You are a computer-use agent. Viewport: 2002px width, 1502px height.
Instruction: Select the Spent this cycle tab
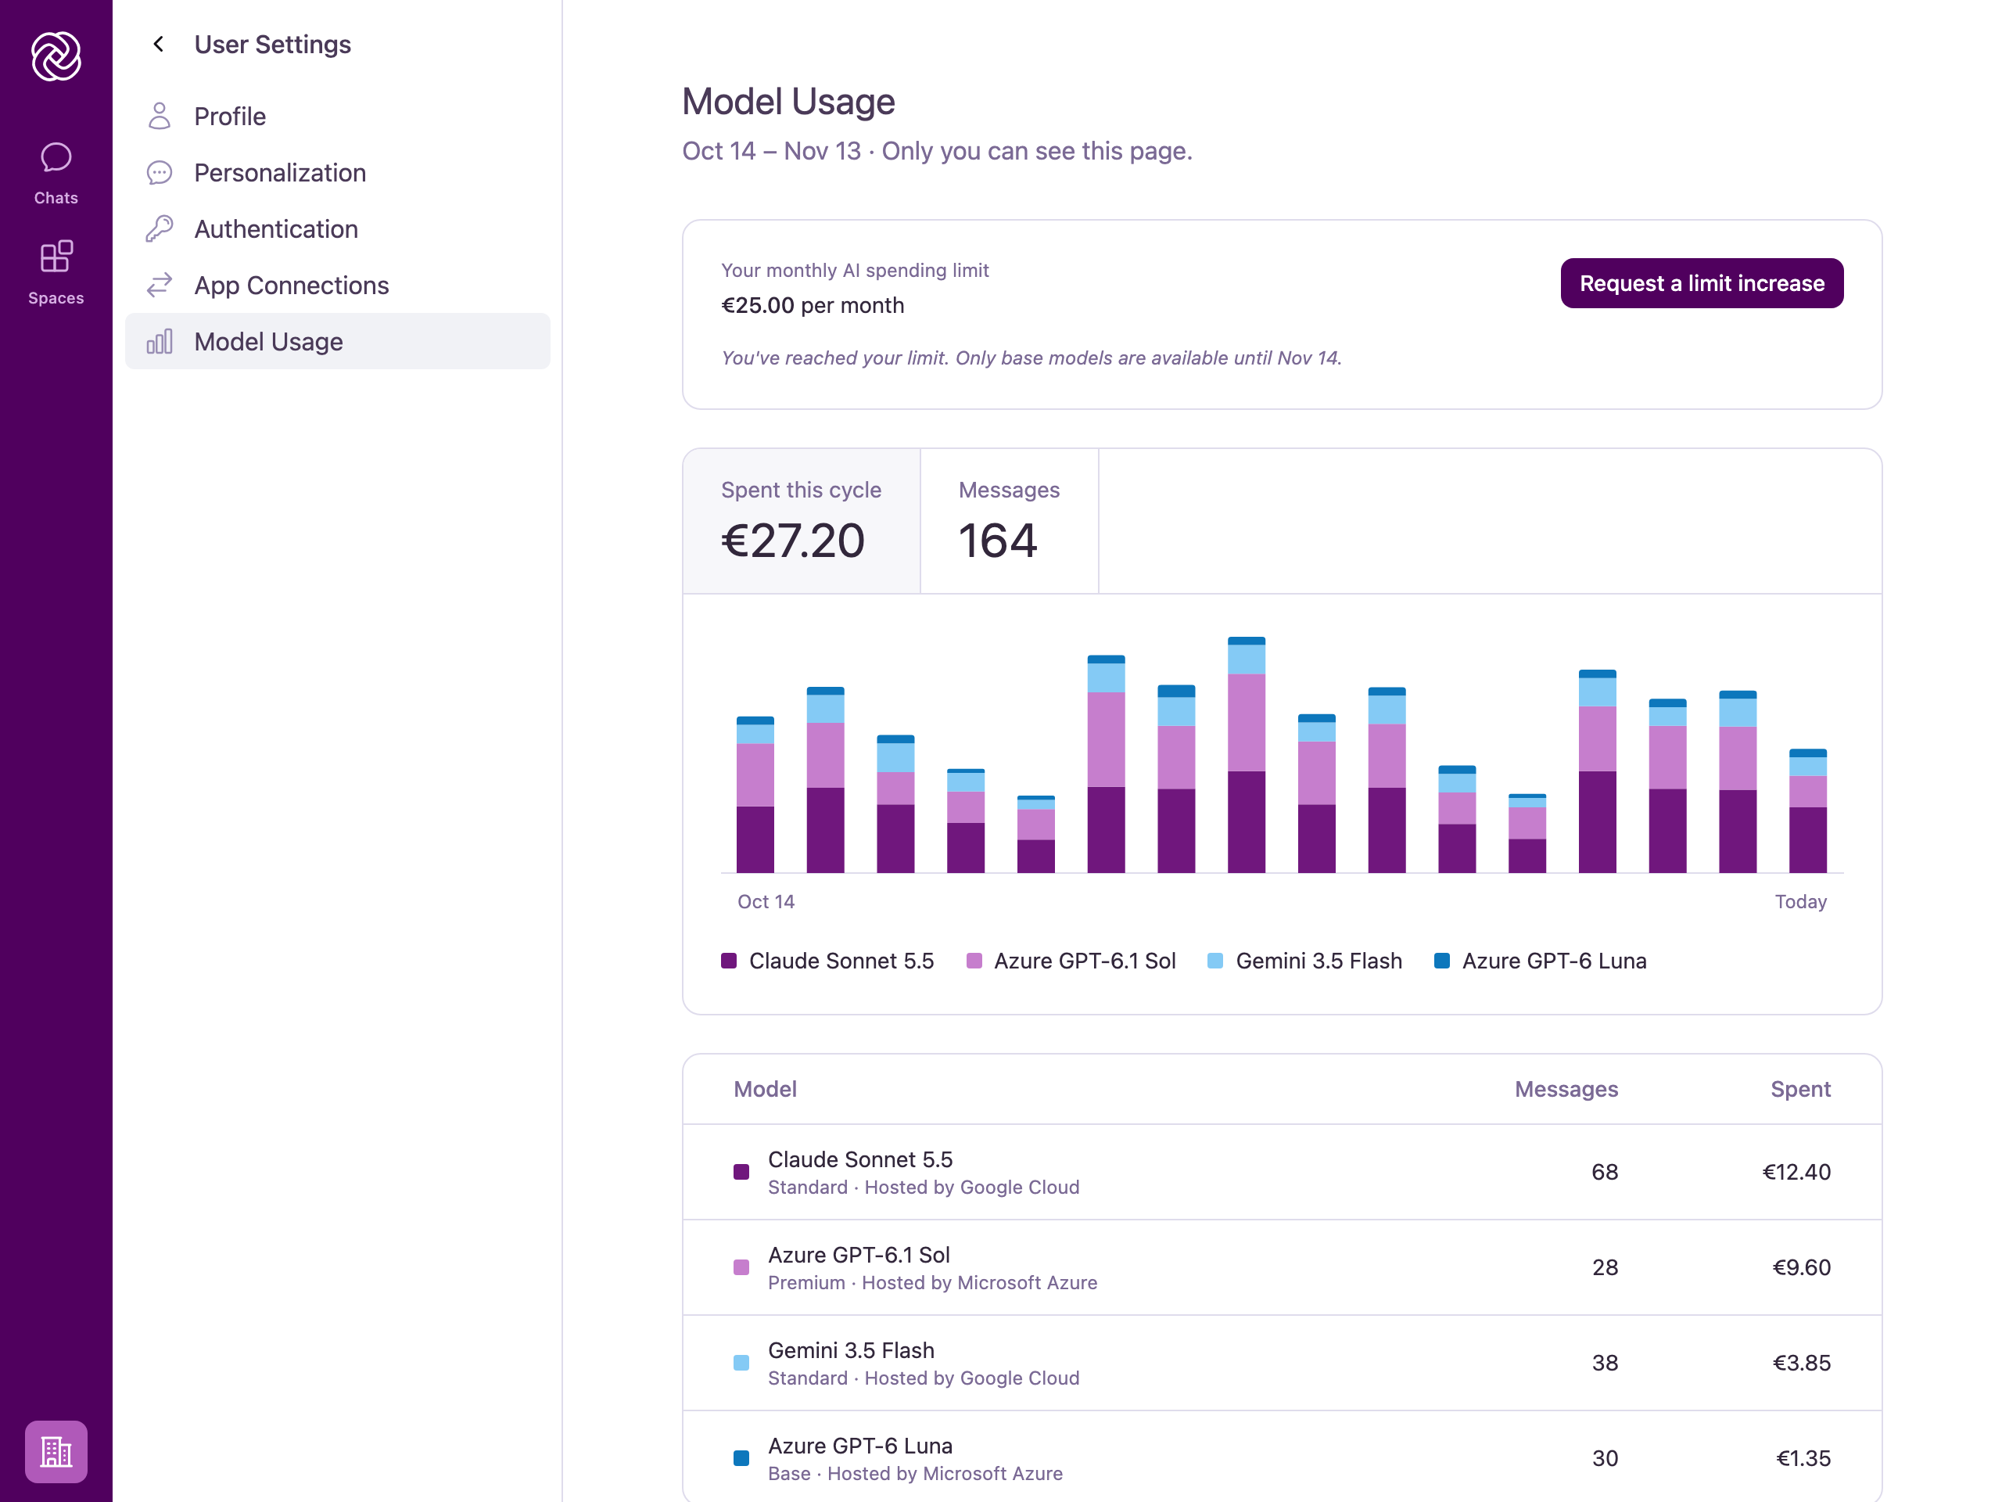[802, 522]
